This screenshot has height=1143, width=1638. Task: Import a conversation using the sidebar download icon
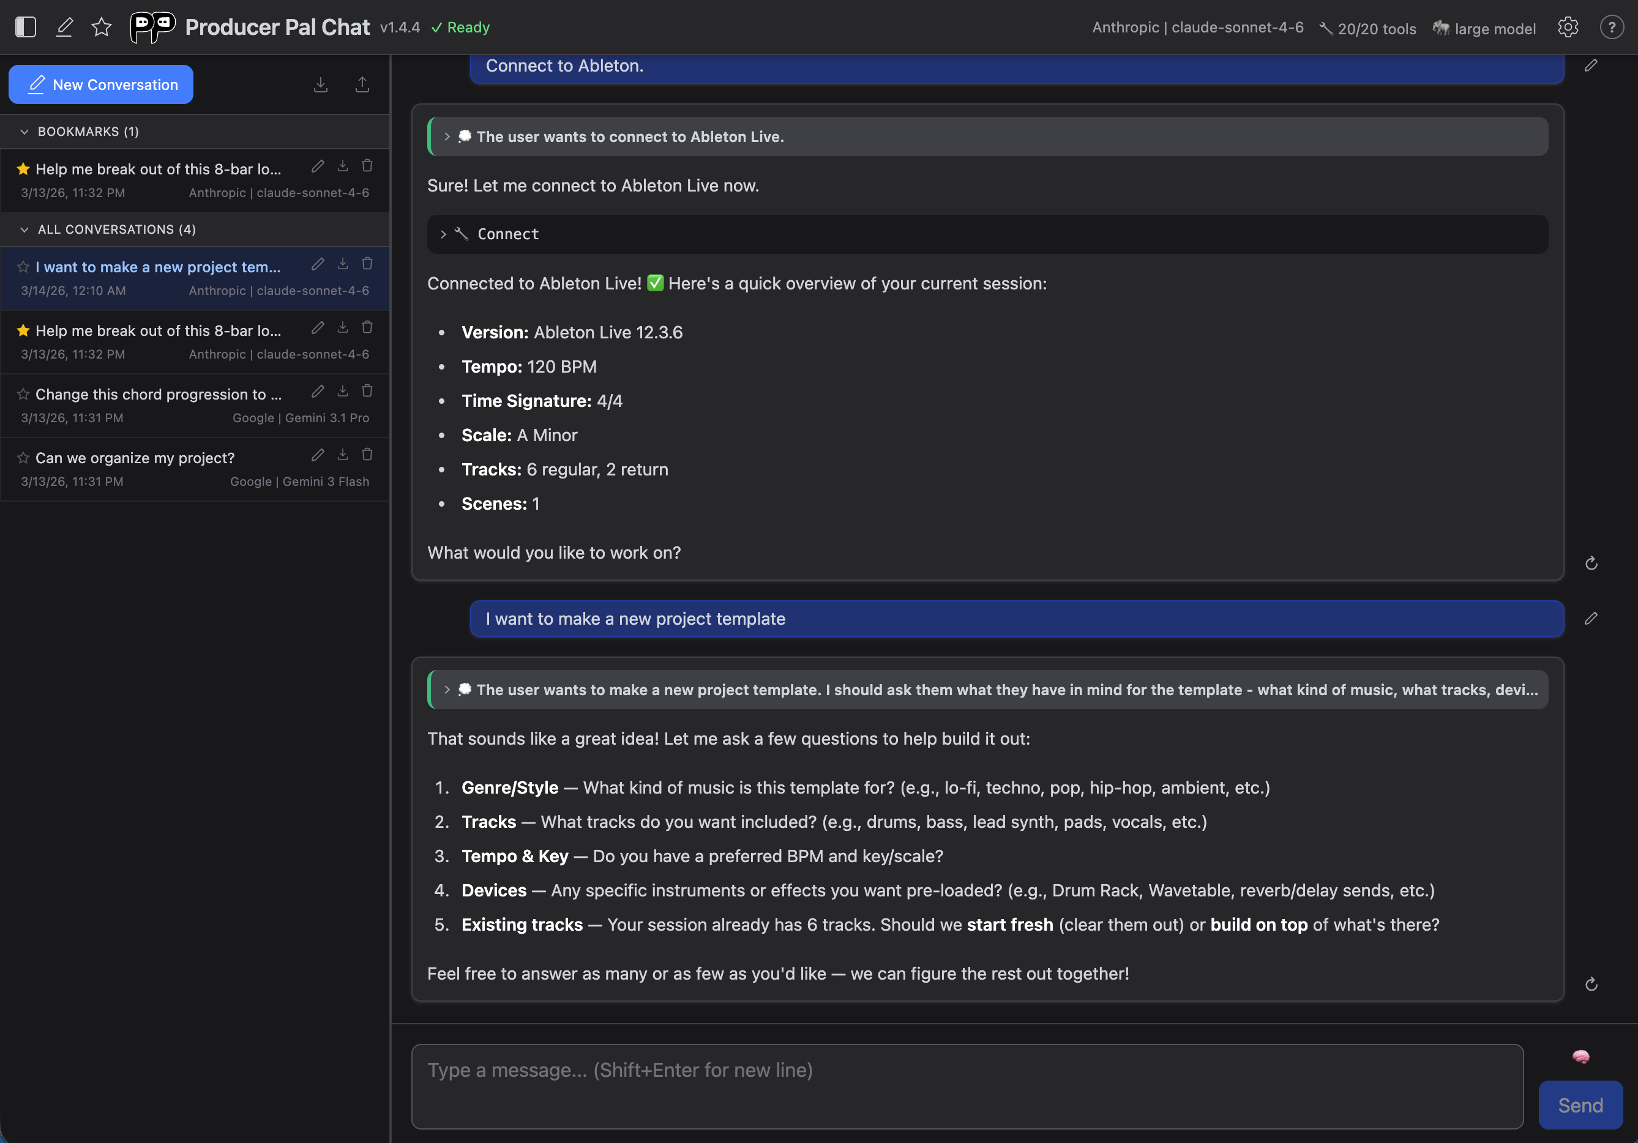[320, 84]
